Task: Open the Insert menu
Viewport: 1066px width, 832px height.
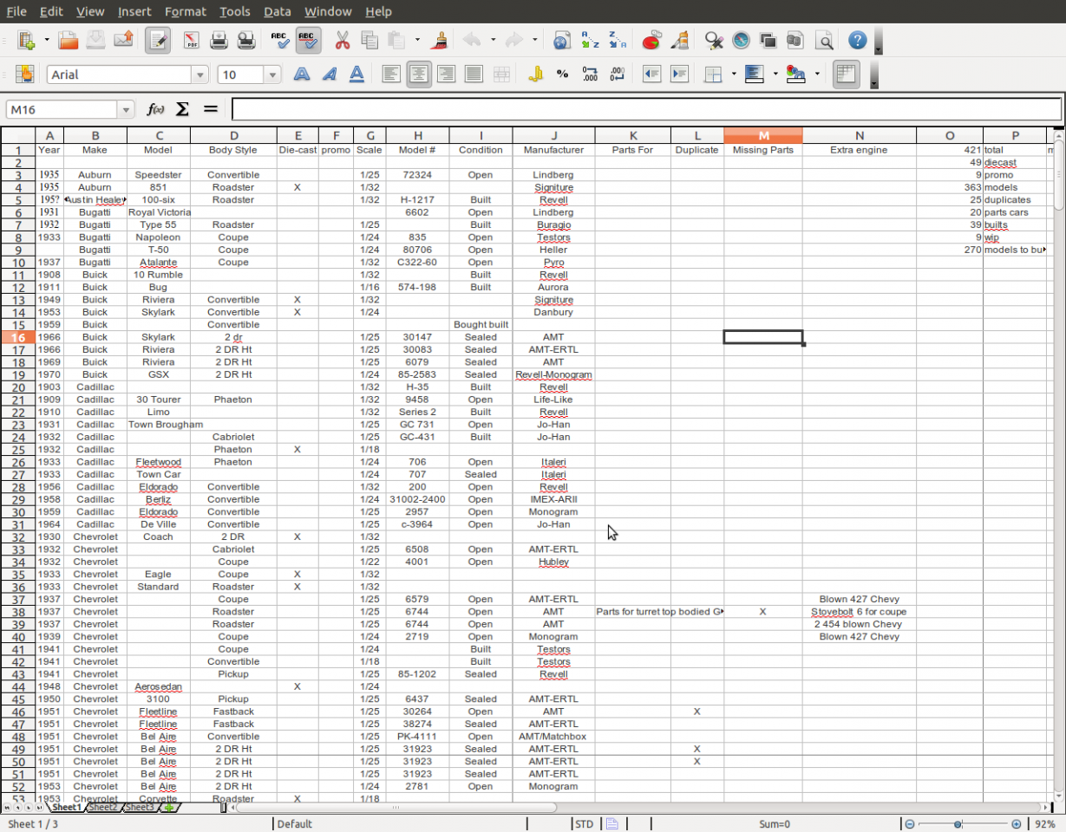Action: point(134,11)
